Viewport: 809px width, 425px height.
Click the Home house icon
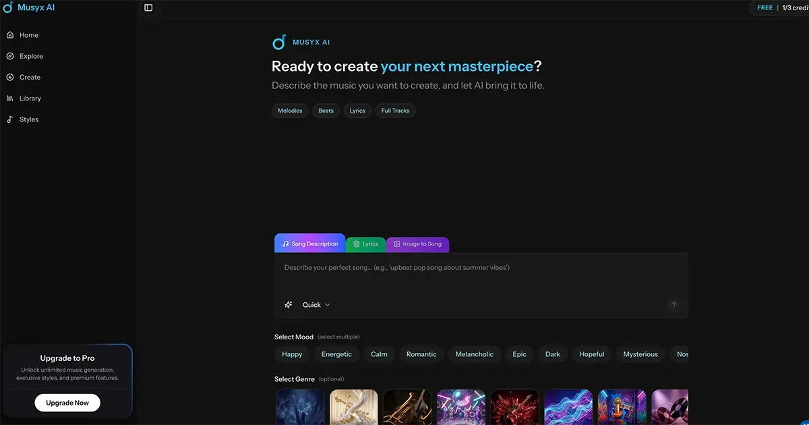(x=10, y=35)
